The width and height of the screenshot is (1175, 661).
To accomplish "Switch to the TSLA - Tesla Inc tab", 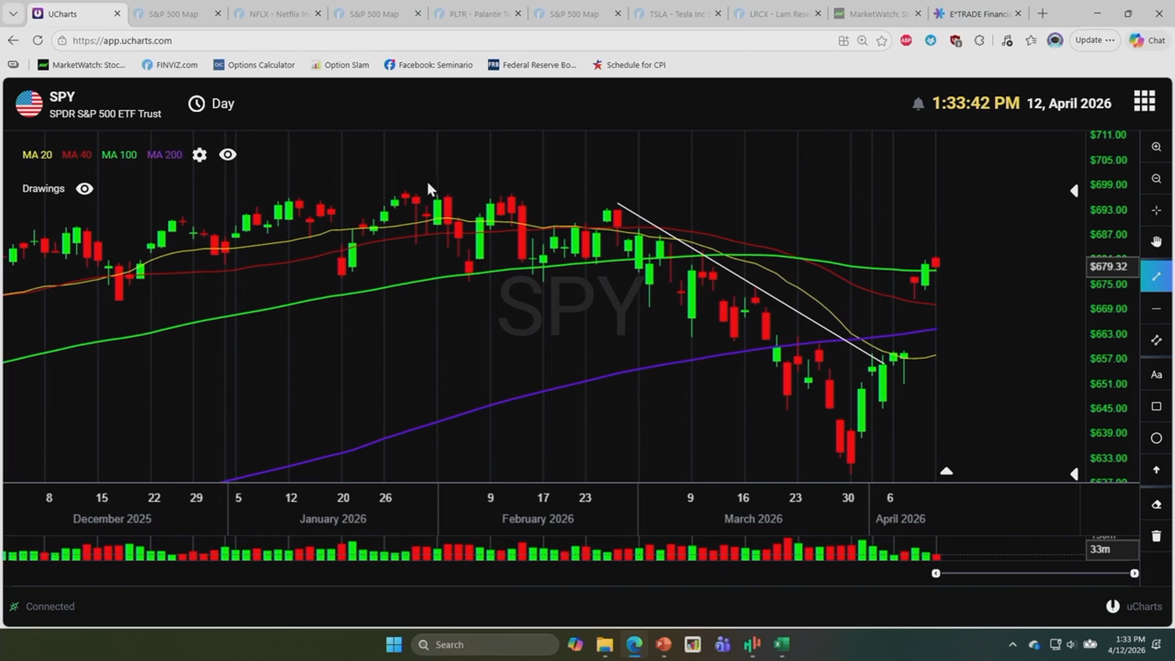I will click(x=676, y=13).
